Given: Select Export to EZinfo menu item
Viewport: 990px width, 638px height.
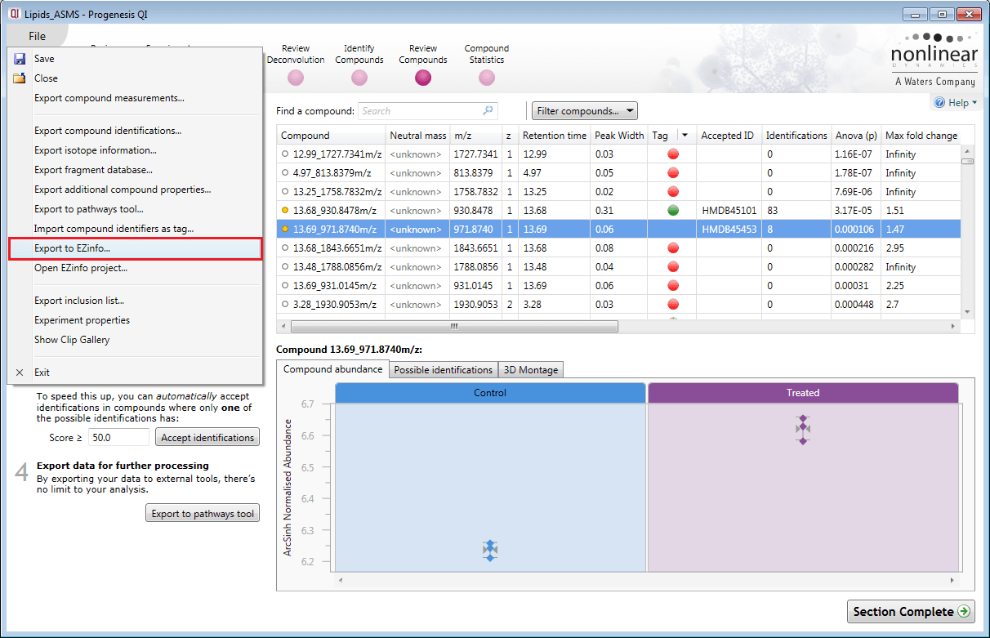Looking at the screenshot, I should tap(135, 248).
